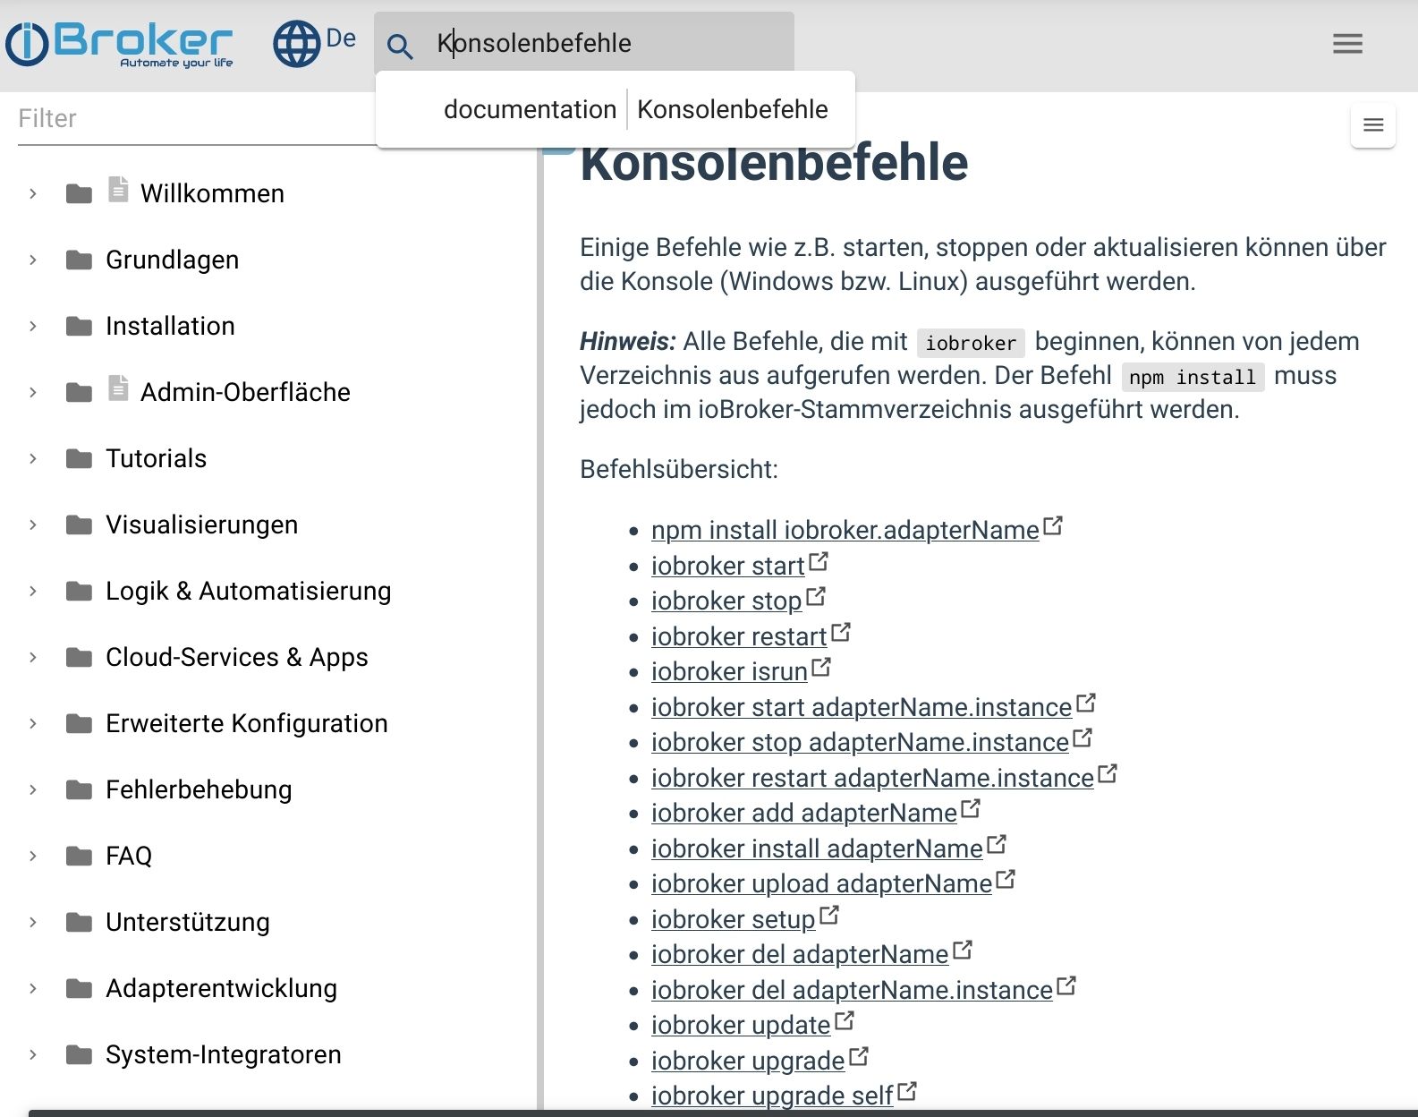Click external link icon after iobroker update
The image size is (1418, 1117).
[845, 1021]
